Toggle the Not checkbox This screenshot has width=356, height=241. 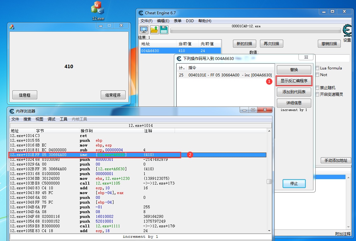pos(318,75)
